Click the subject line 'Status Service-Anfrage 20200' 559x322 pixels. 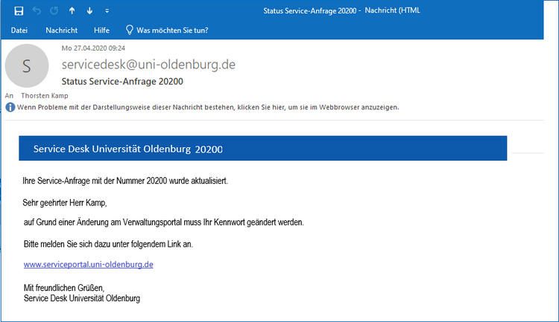tap(122, 82)
